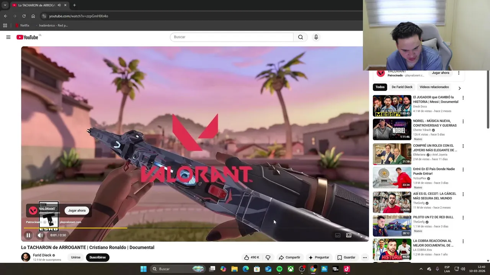Toggle subtitles in the video player

click(338, 235)
